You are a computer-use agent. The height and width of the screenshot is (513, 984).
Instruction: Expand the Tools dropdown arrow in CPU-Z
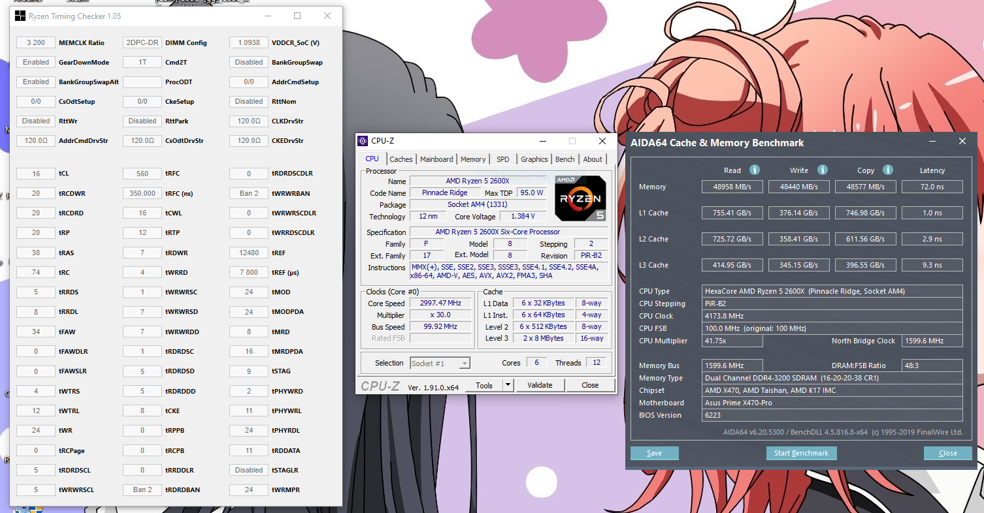[508, 385]
